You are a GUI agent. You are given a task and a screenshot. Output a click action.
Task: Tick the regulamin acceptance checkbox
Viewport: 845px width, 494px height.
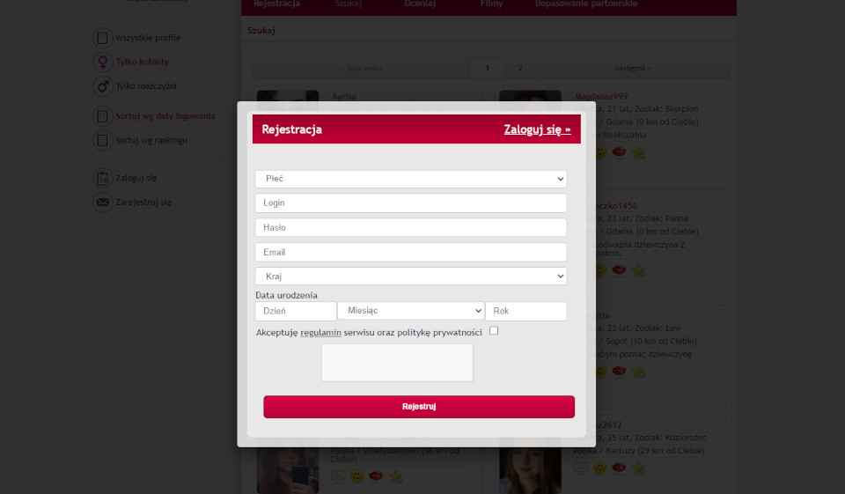[494, 331]
